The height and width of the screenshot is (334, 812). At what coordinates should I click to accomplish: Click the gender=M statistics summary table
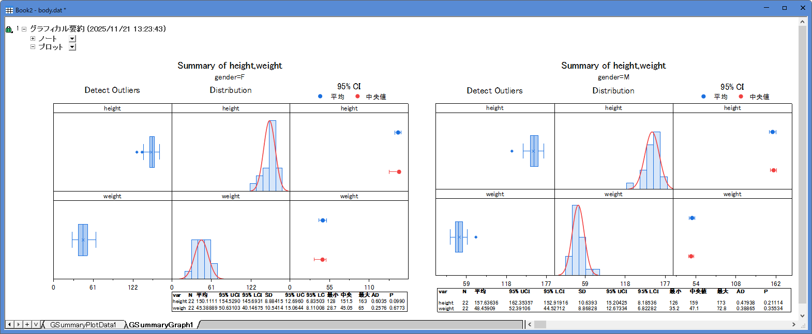(x=614, y=300)
